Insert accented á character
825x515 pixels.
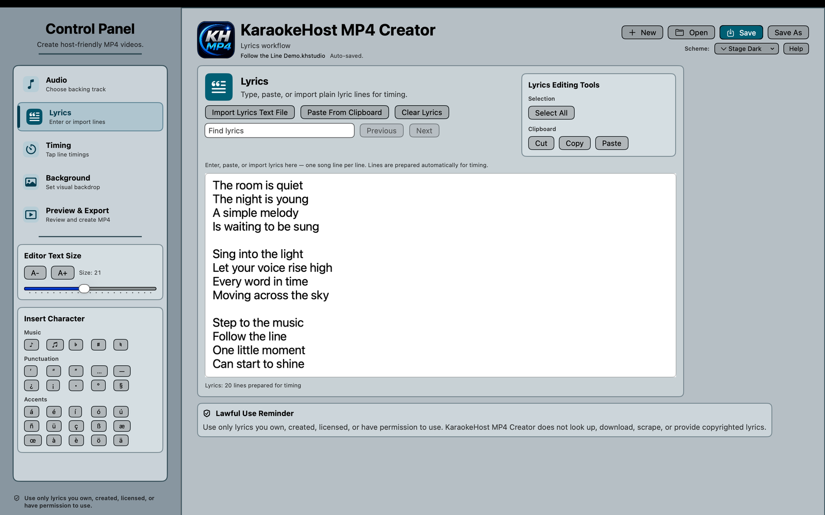(x=31, y=411)
